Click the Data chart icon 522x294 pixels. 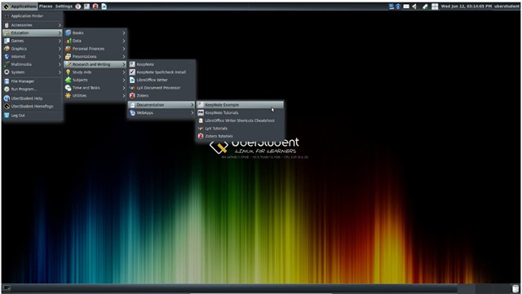[69, 41]
